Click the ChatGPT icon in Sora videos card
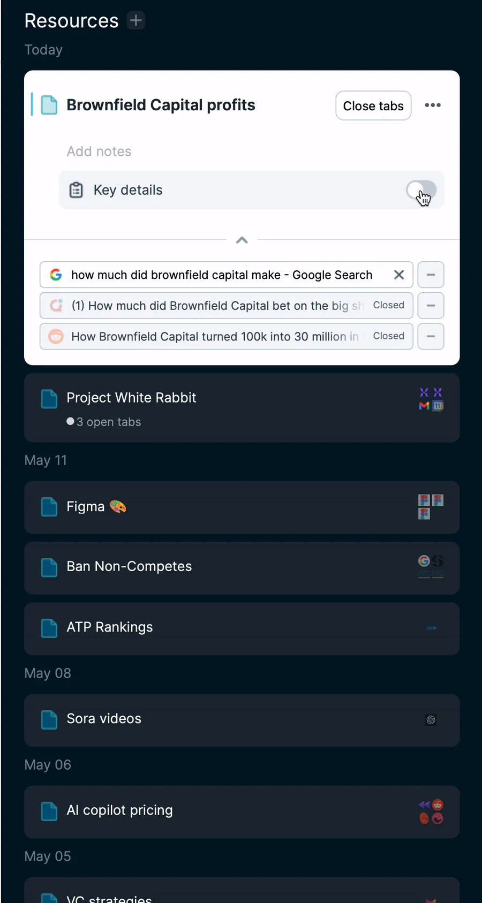The height and width of the screenshot is (903, 482). click(x=432, y=720)
